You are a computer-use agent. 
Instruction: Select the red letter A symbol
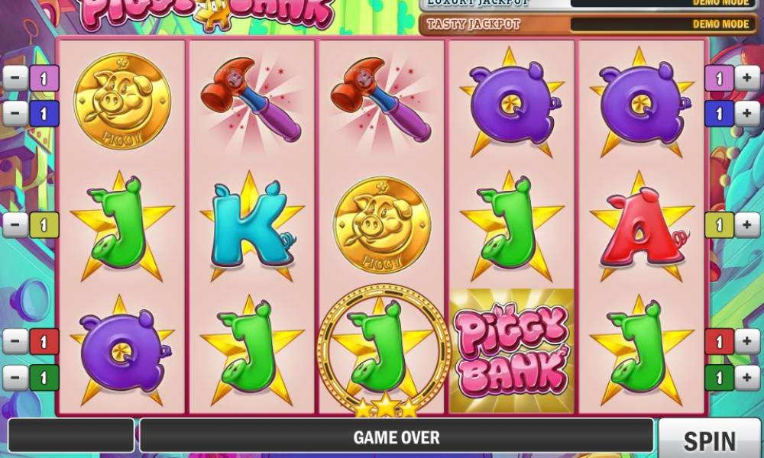[x=642, y=227]
